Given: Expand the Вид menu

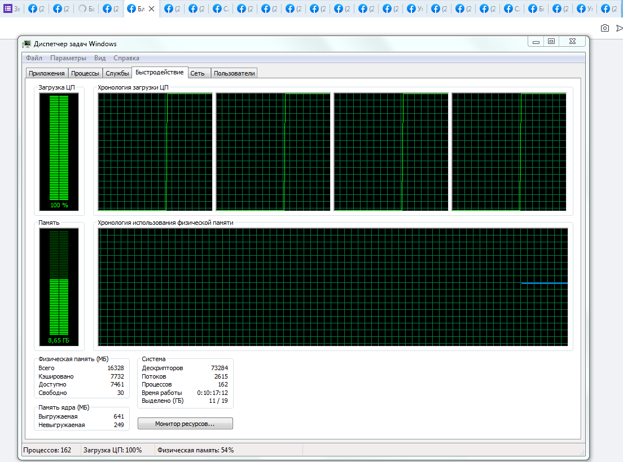Looking at the screenshot, I should (100, 58).
